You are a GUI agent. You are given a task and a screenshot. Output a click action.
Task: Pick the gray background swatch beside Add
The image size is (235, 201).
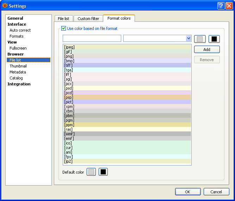click(x=200, y=39)
